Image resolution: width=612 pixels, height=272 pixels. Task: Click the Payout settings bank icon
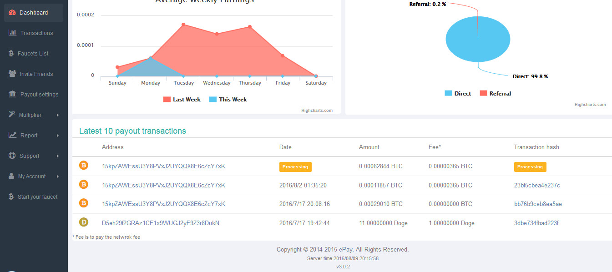pyautogui.click(x=12, y=94)
